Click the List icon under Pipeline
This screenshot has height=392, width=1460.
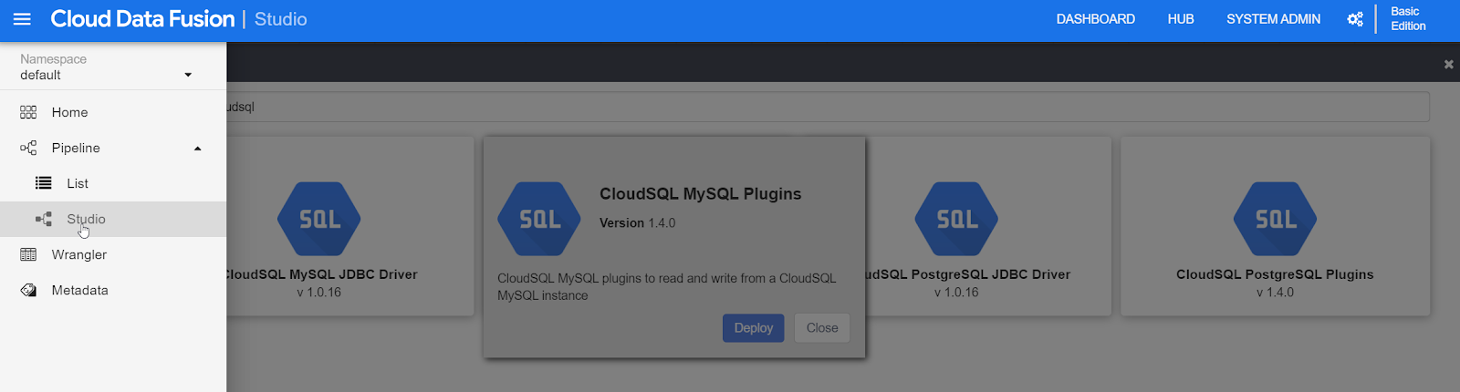click(x=43, y=183)
